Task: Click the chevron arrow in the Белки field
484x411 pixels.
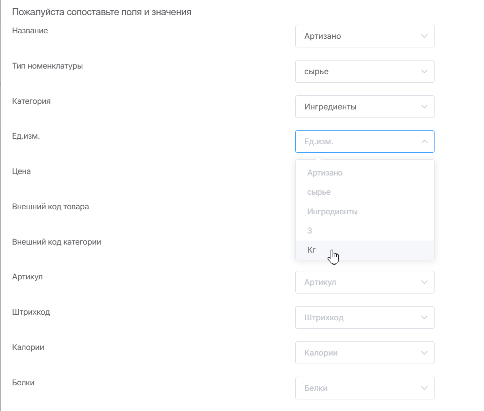Action: point(424,388)
